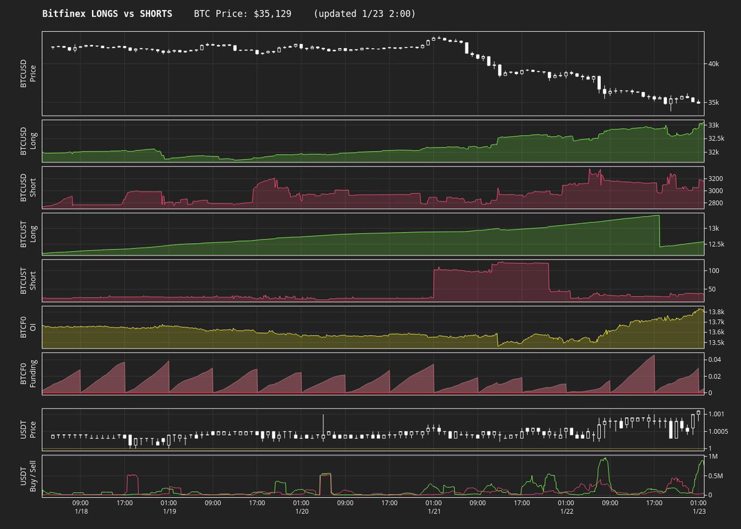Image resolution: width=741 pixels, height=529 pixels.
Task: Click the "1/18" date label on time axis
Action: coord(81,512)
